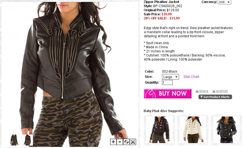Click the plus icon beside wishlist
The width and height of the screenshot is (243, 148).
pos(214,91)
